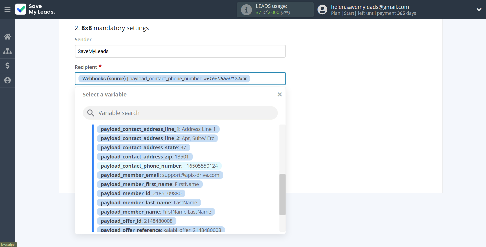Viewport: 486px width, 247px height.
Task: Click the LEADS usage counter text
Action: [273, 13]
